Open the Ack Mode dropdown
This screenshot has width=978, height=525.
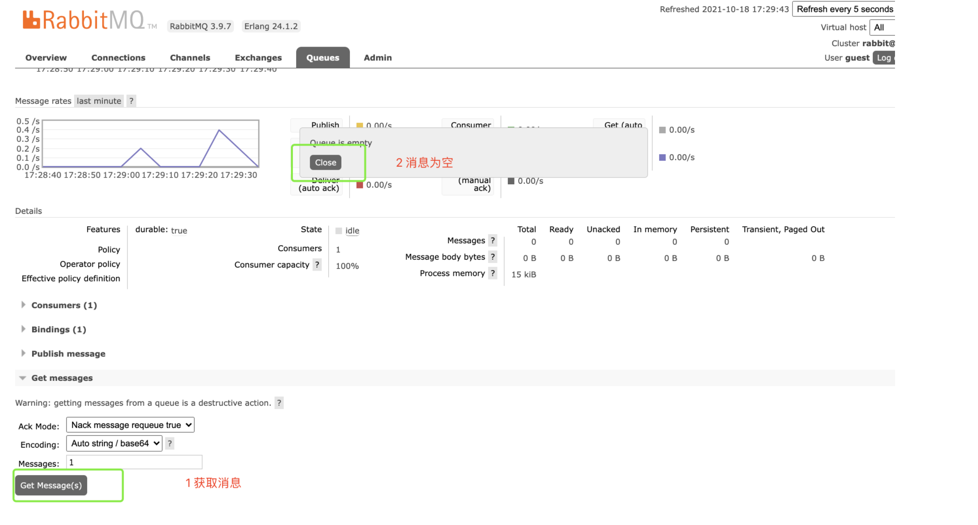(x=130, y=425)
